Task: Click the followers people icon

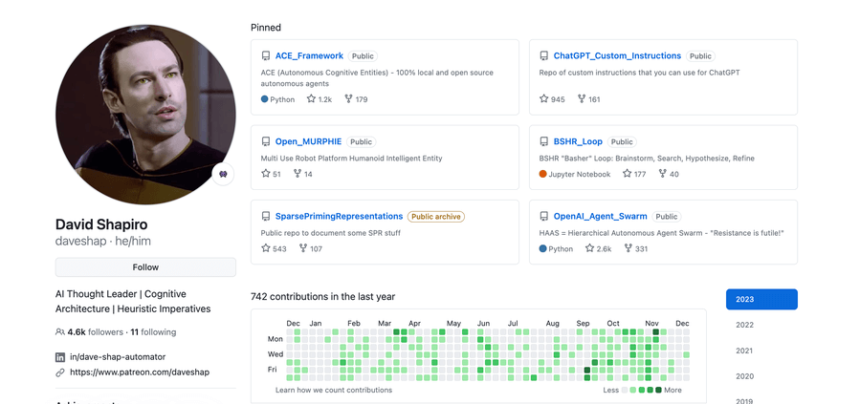Action: (59, 331)
